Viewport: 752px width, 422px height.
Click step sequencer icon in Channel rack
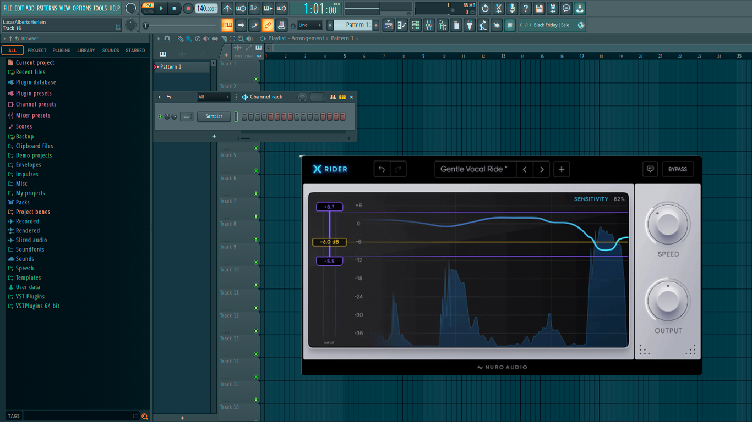coord(342,97)
